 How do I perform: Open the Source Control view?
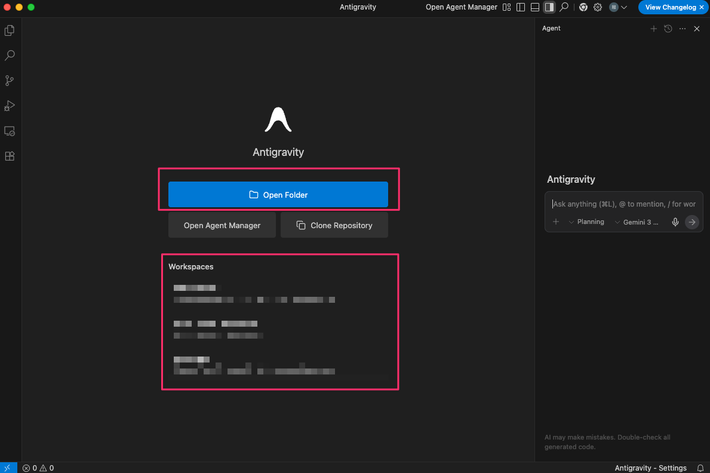(x=10, y=81)
